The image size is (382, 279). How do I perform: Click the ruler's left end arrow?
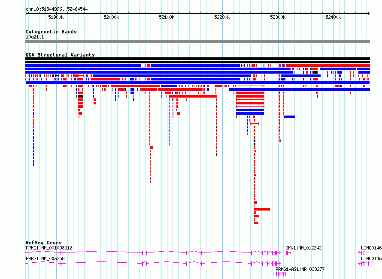pos(27,13)
